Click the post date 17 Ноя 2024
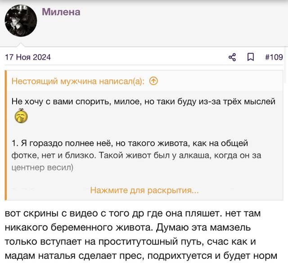 [28, 57]
